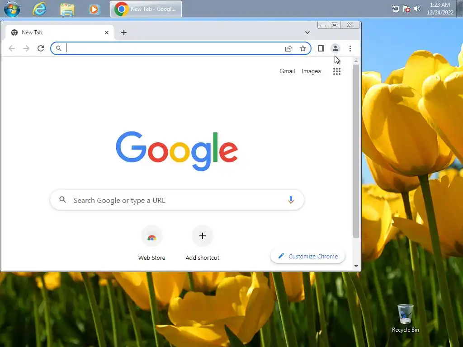Screen dimensions: 463x347
Task: Close the New Tab tab
Action: 107,33
